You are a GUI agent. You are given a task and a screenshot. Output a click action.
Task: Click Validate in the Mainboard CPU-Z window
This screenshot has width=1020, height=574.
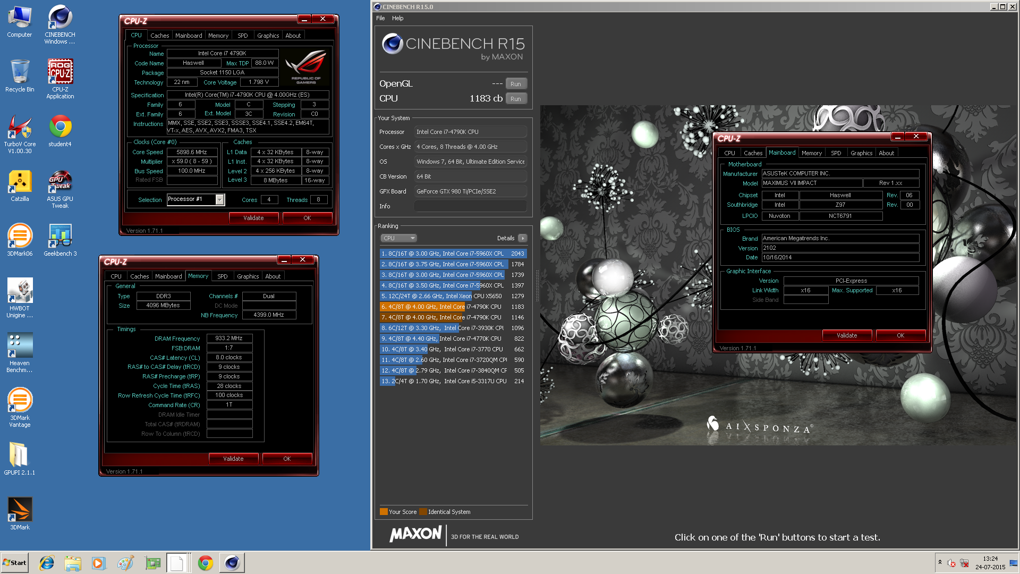[x=847, y=335]
